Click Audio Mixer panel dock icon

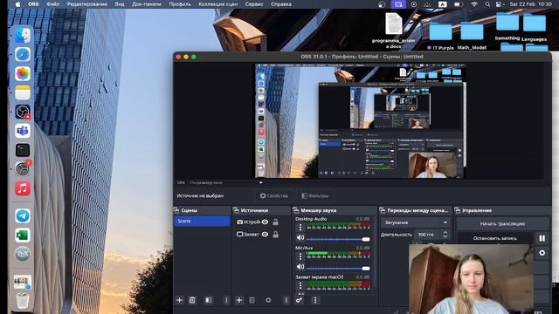click(296, 210)
